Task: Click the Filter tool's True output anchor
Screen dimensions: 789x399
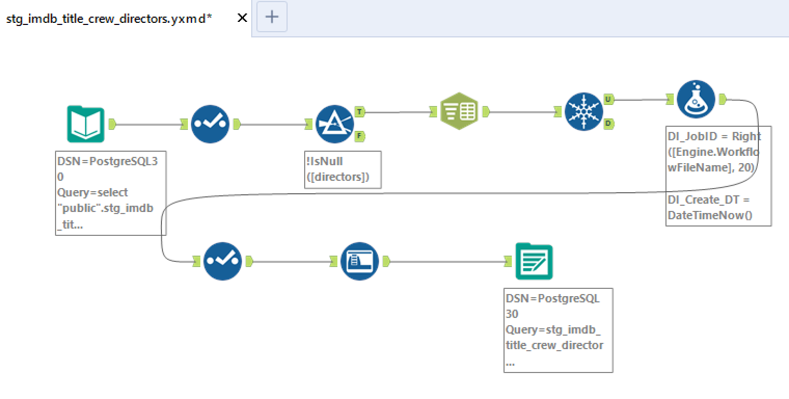Action: (360, 112)
